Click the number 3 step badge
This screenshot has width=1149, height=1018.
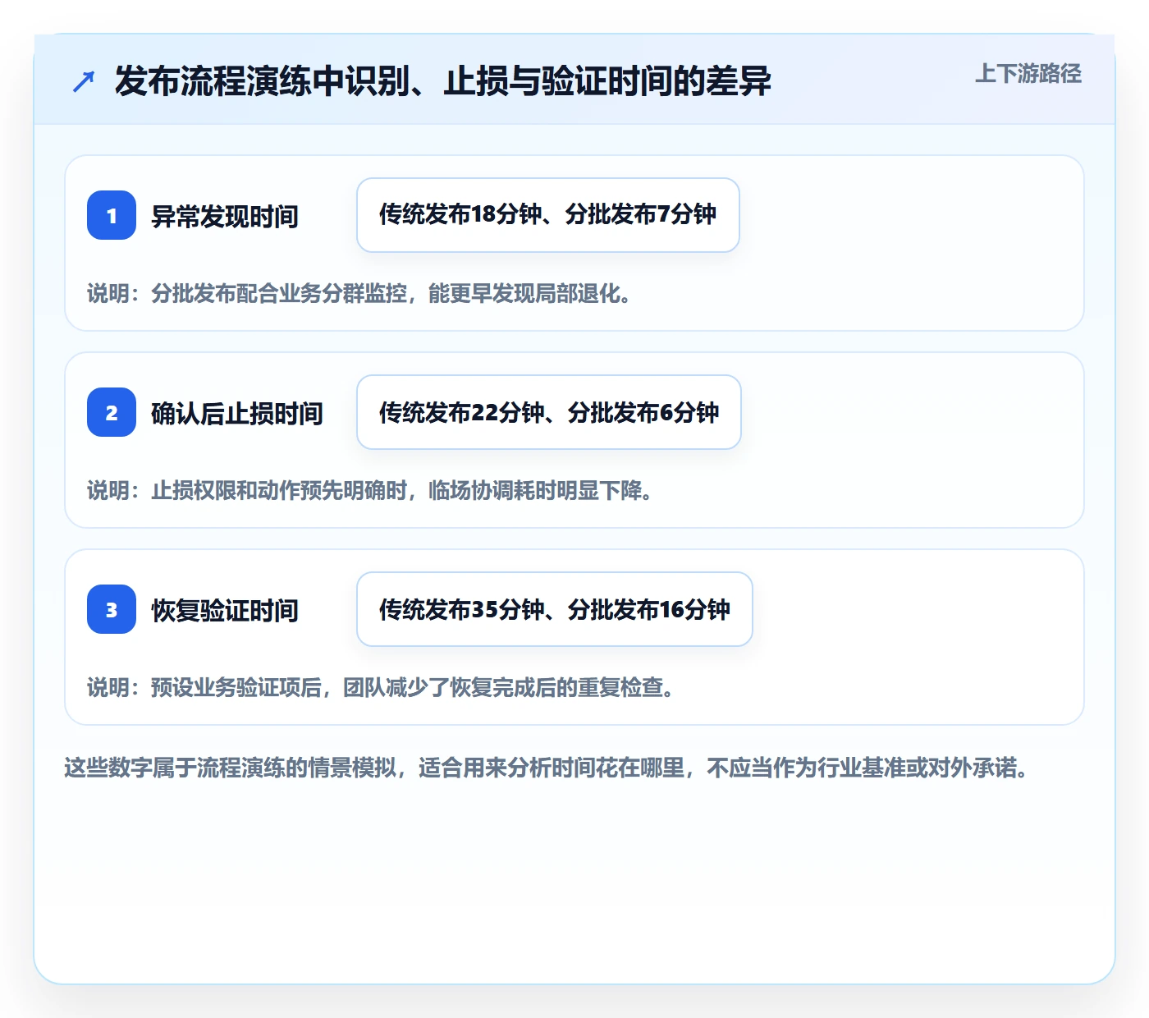[x=112, y=609]
